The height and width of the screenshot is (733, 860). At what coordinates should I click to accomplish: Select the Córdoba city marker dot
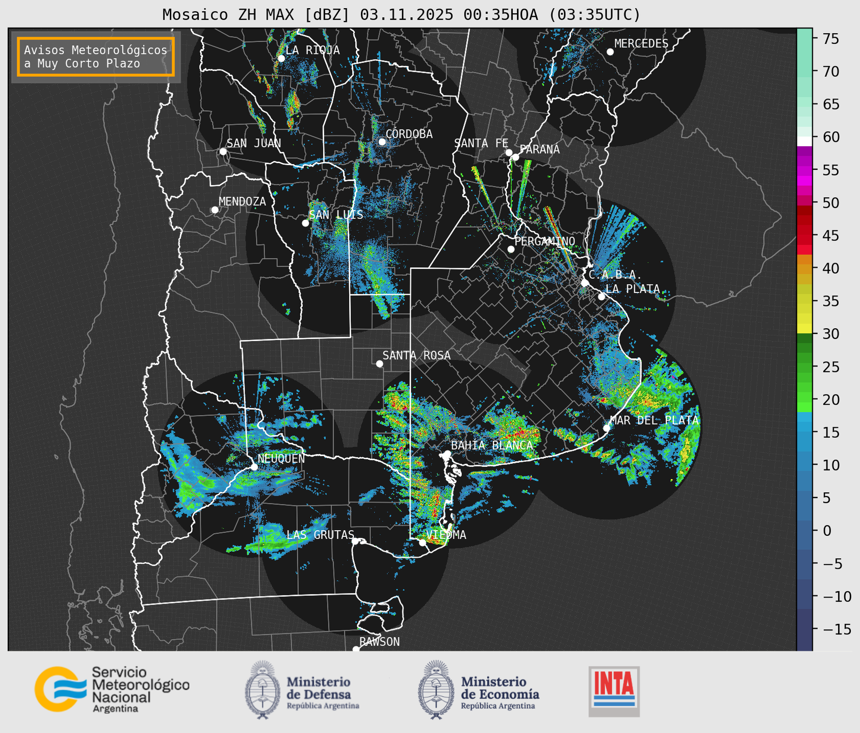coord(382,142)
